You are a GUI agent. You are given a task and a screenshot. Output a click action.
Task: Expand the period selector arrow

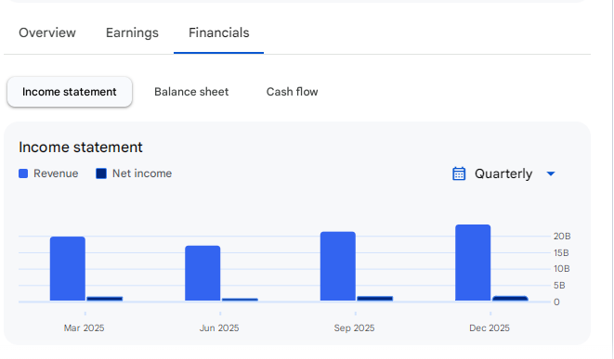(x=551, y=173)
